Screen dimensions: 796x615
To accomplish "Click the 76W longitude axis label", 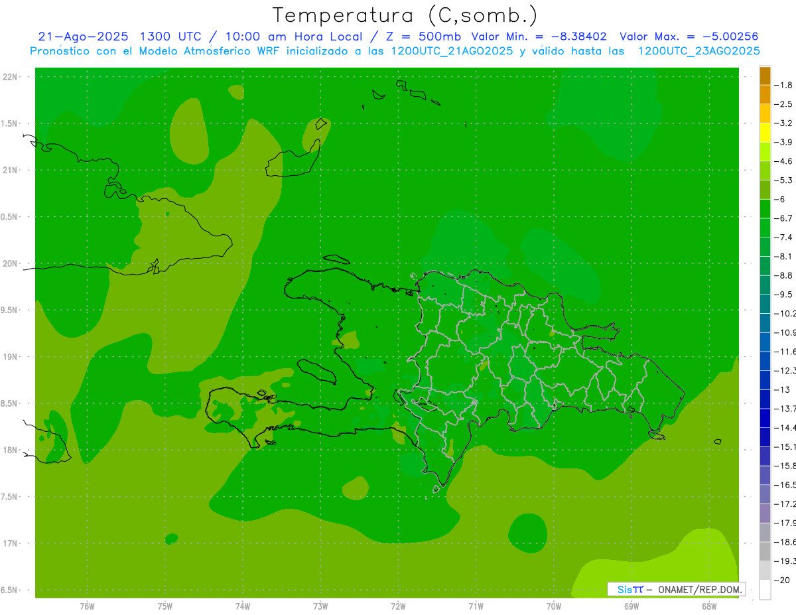I will coord(87,606).
